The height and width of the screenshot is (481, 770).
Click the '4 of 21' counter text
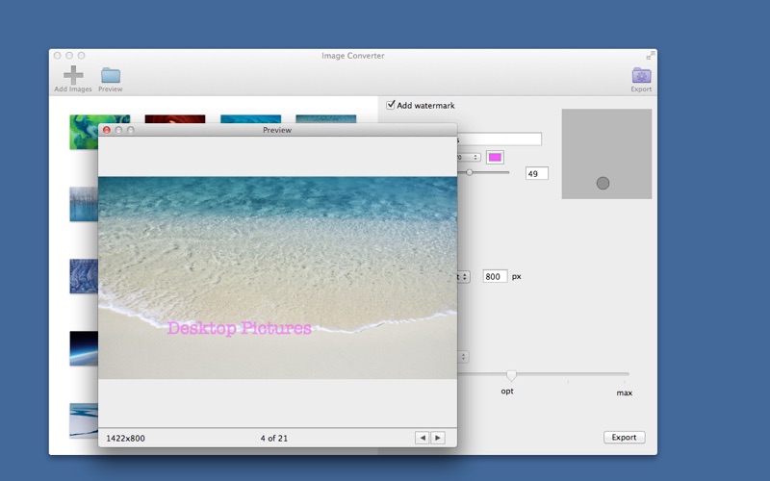point(274,439)
